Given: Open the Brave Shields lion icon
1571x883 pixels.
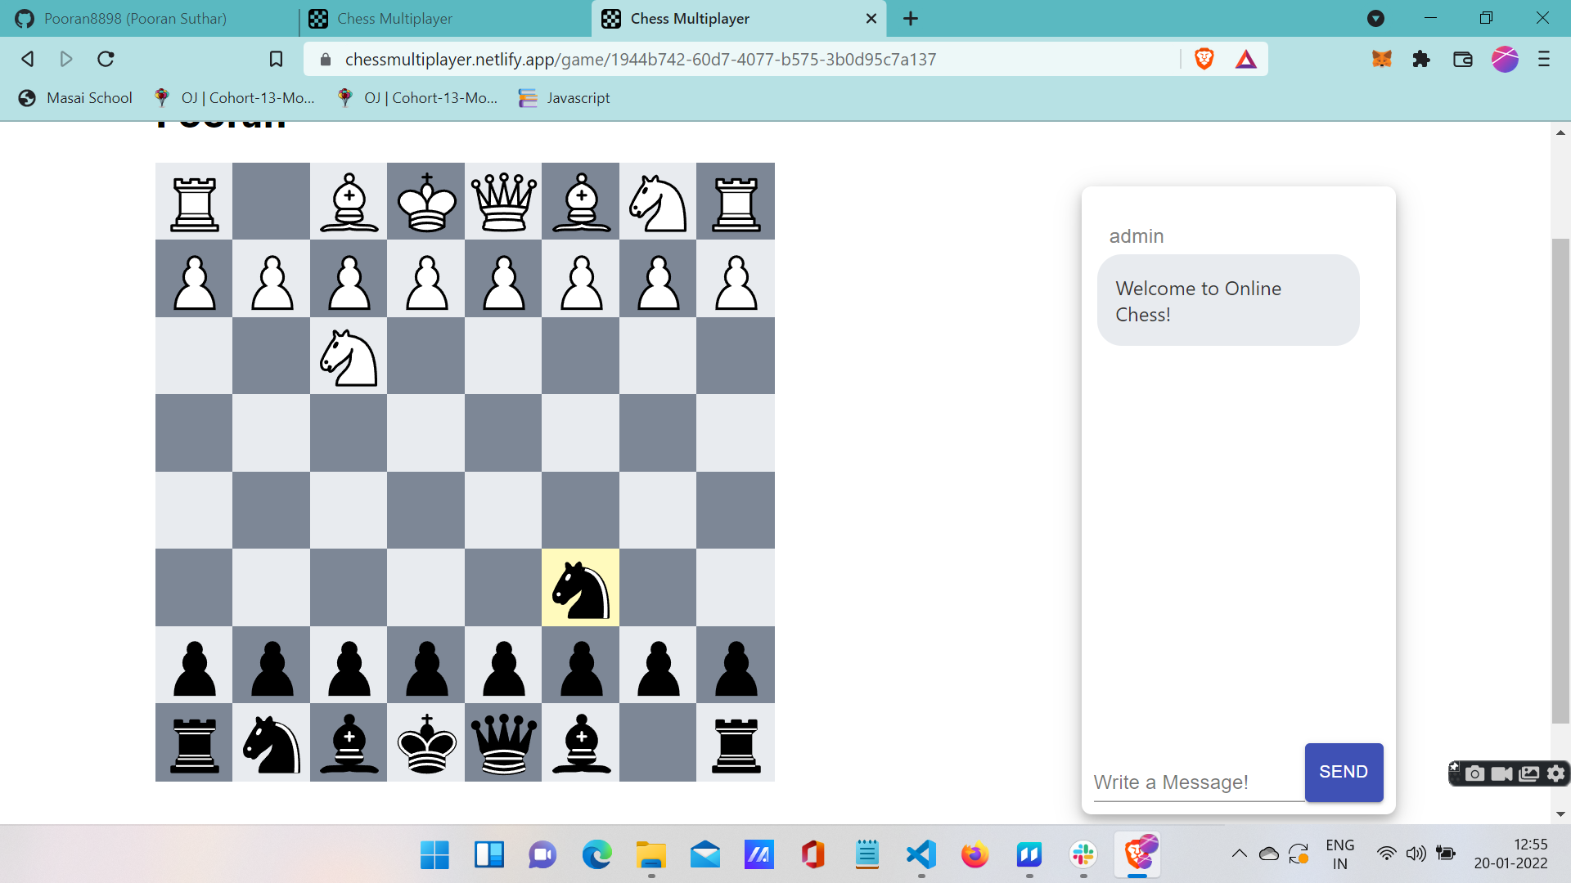Looking at the screenshot, I should click(1204, 59).
